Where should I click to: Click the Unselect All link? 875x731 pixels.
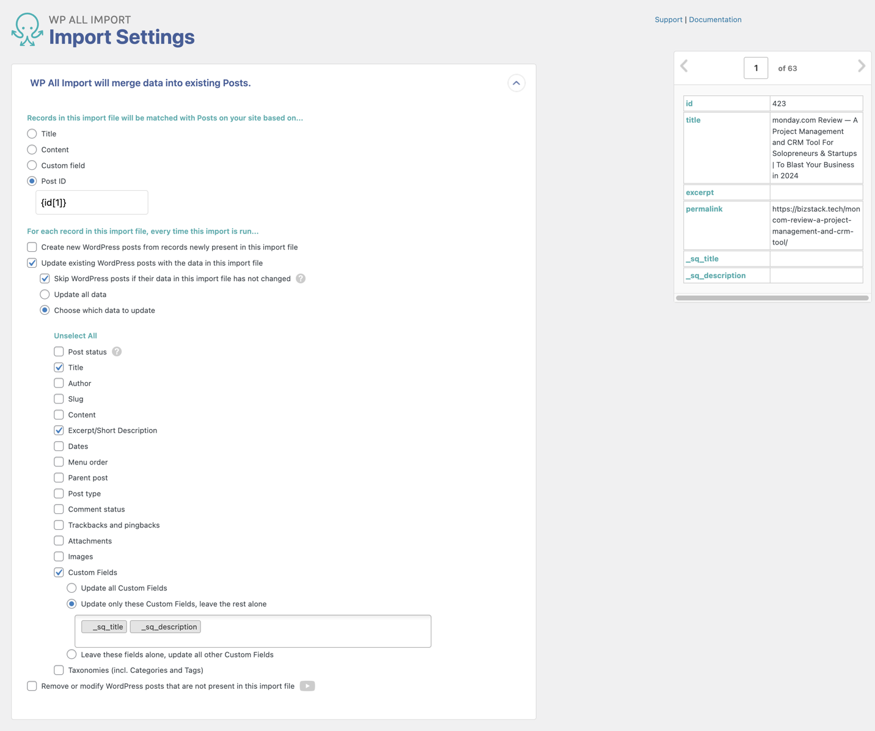point(75,336)
